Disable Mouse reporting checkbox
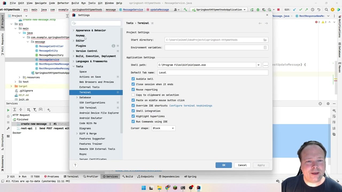 tap(133, 90)
